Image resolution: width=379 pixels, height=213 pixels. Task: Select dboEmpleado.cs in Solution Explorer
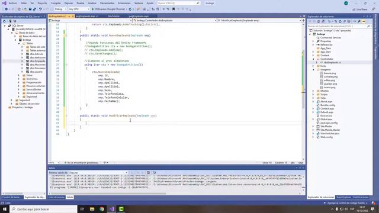[x=332, y=63]
